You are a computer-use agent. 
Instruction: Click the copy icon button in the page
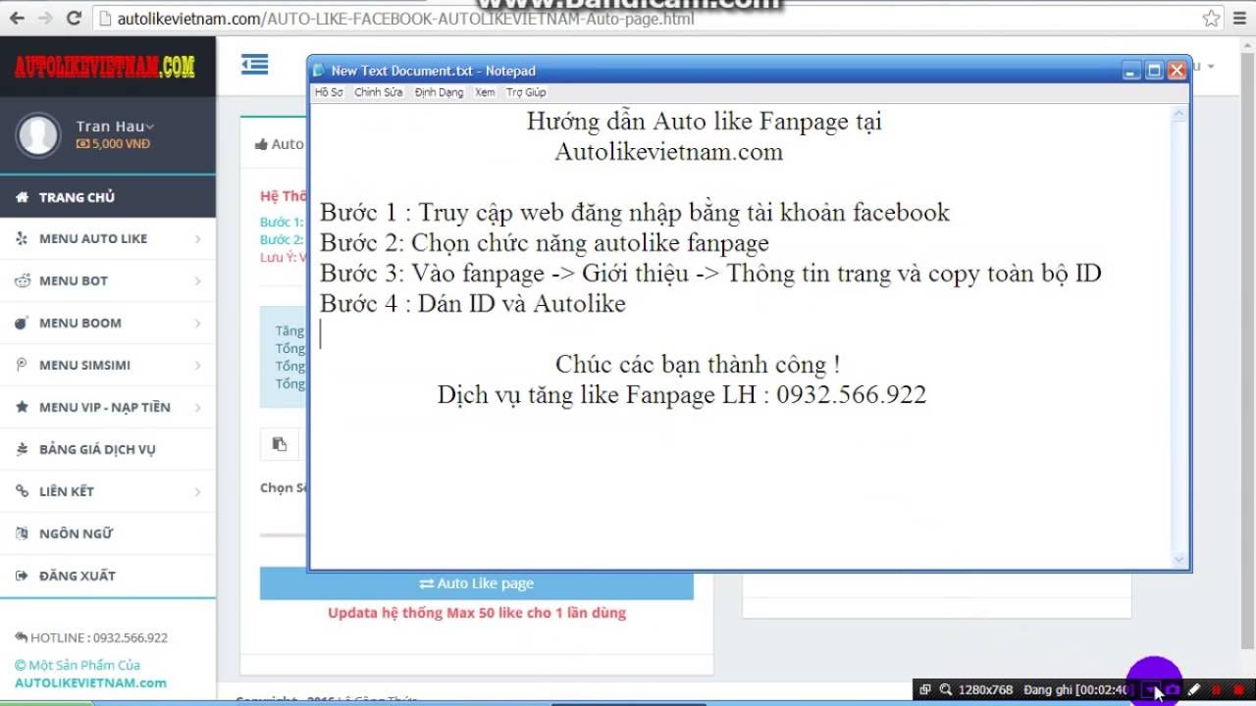tap(280, 444)
